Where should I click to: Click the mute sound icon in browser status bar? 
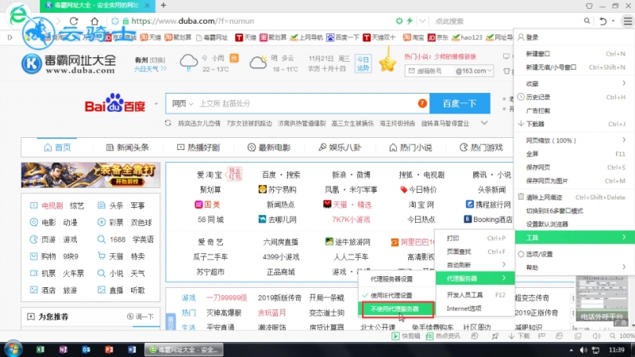click(596, 336)
